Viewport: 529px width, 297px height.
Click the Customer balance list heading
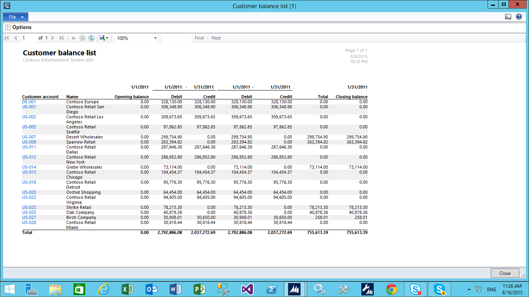(60, 53)
